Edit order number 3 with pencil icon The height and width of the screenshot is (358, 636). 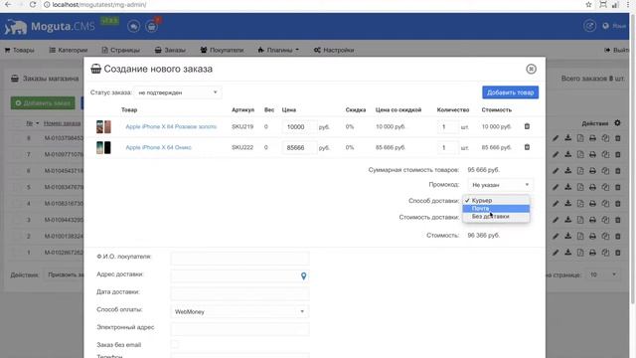(x=556, y=220)
